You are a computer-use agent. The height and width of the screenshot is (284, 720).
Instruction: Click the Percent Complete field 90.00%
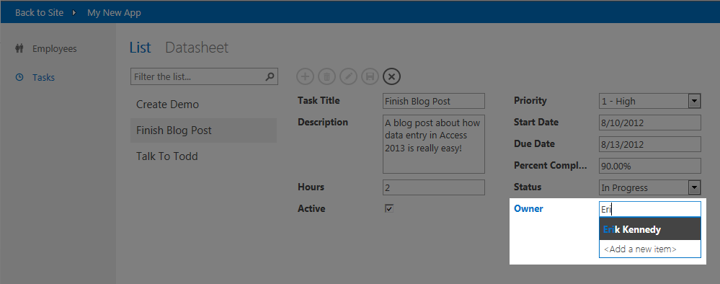coord(650,166)
